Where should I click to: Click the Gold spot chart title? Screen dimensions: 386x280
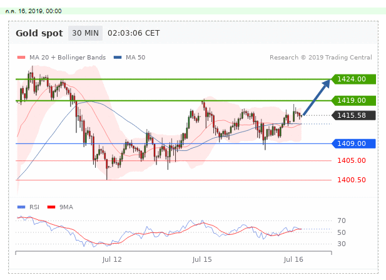39,33
